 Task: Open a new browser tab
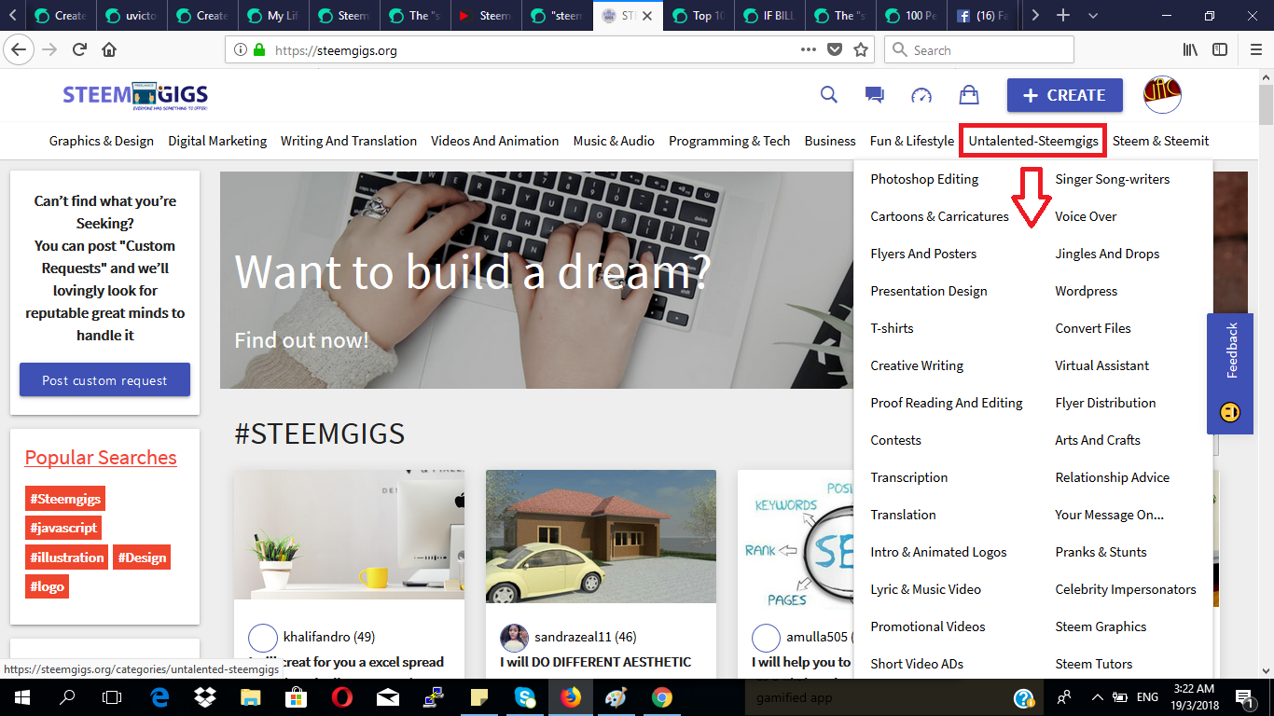(x=1063, y=16)
